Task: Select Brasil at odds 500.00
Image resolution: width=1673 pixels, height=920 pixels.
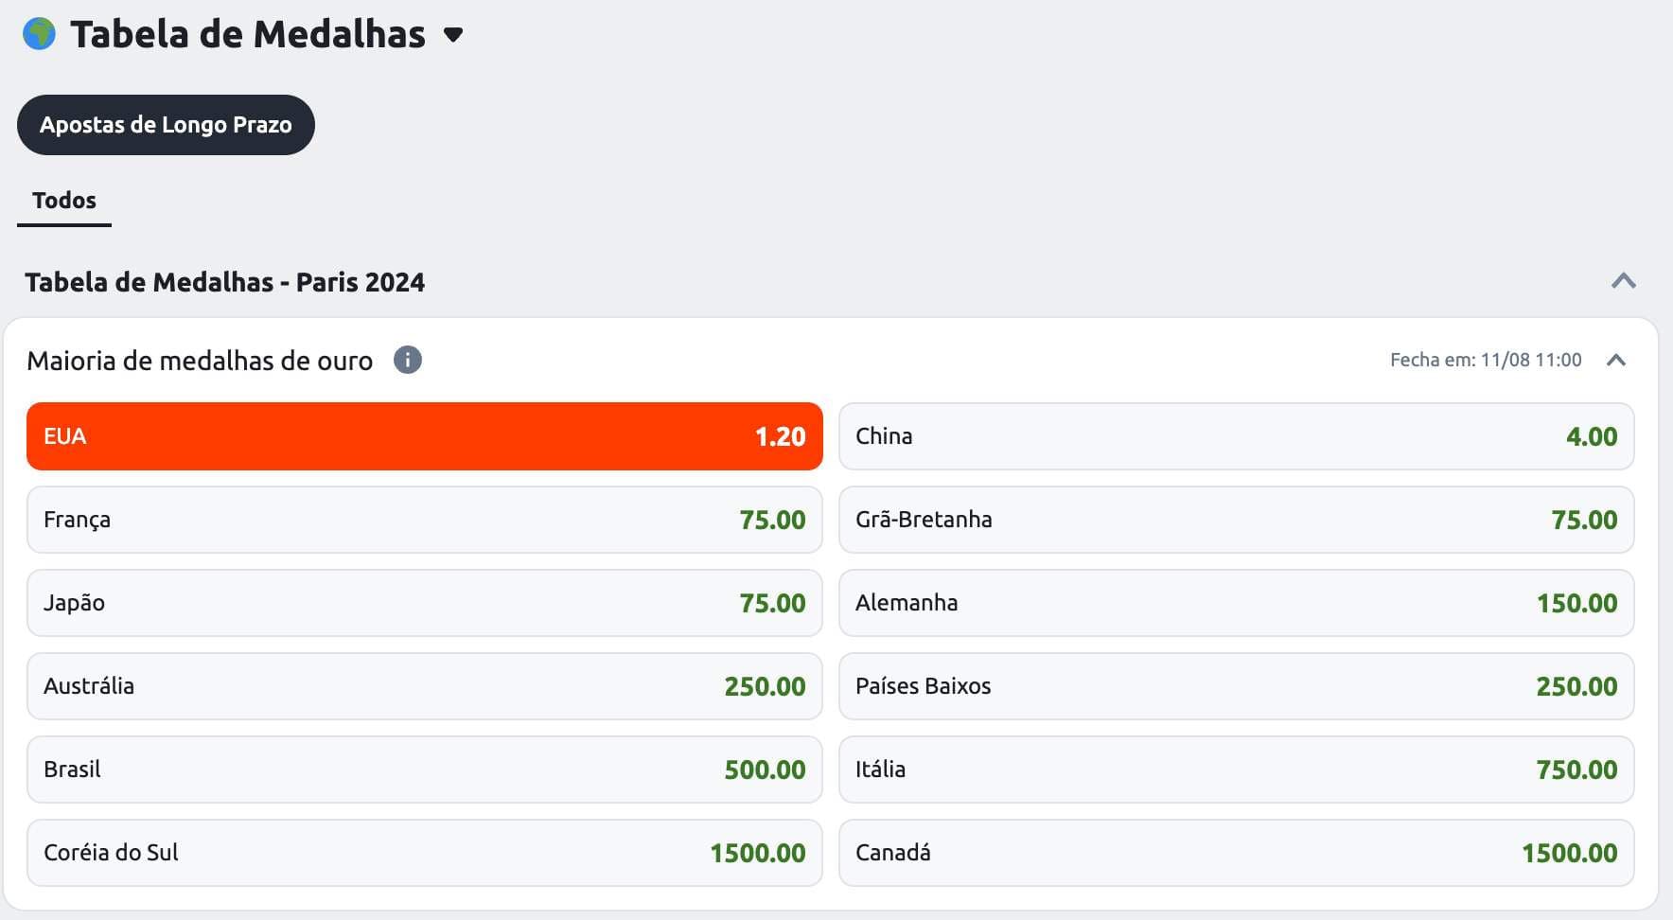Action: coord(424,770)
